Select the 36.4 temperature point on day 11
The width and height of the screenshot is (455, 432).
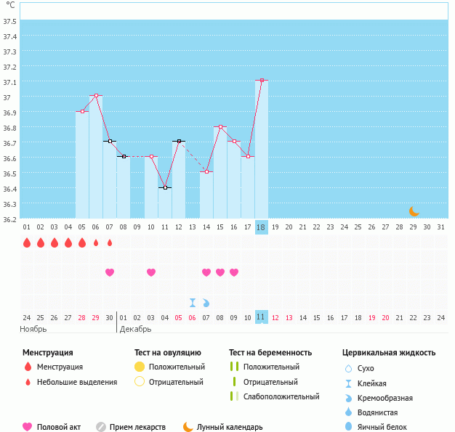[x=165, y=187]
